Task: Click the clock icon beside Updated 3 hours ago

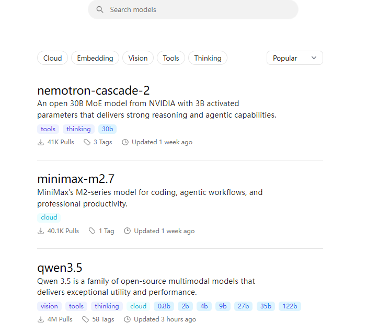Action: [127, 319]
